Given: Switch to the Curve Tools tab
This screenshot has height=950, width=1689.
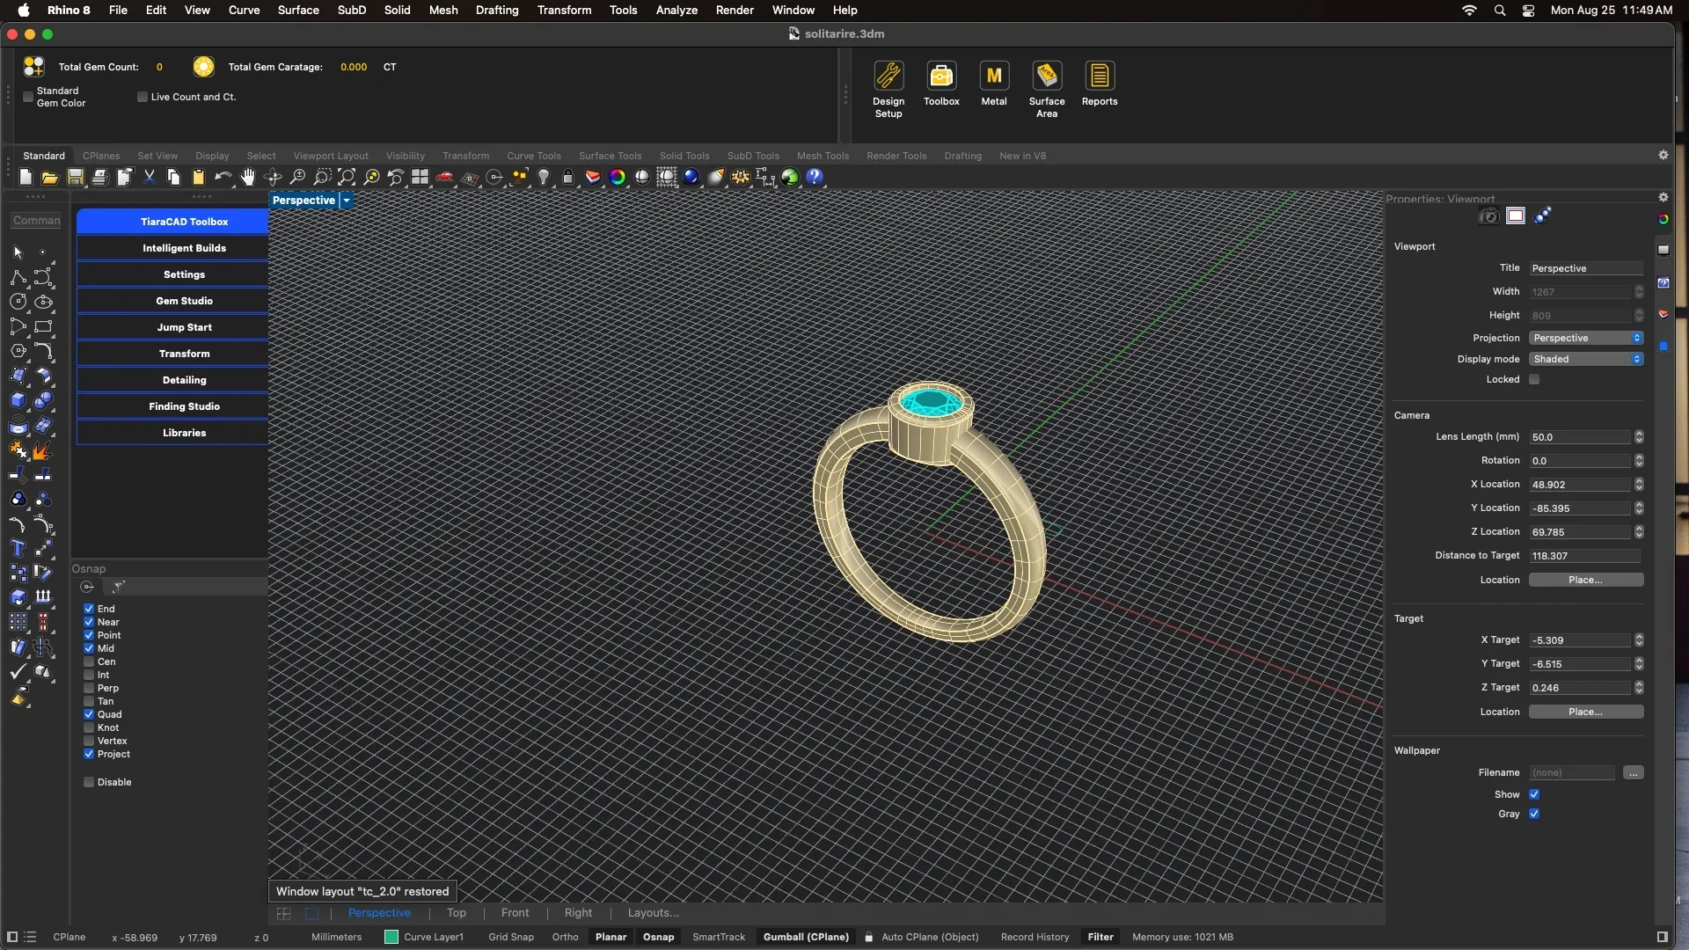Looking at the screenshot, I should coord(534,156).
